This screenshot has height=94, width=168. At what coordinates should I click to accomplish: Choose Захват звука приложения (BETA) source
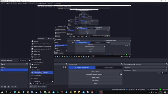coord(42,49)
